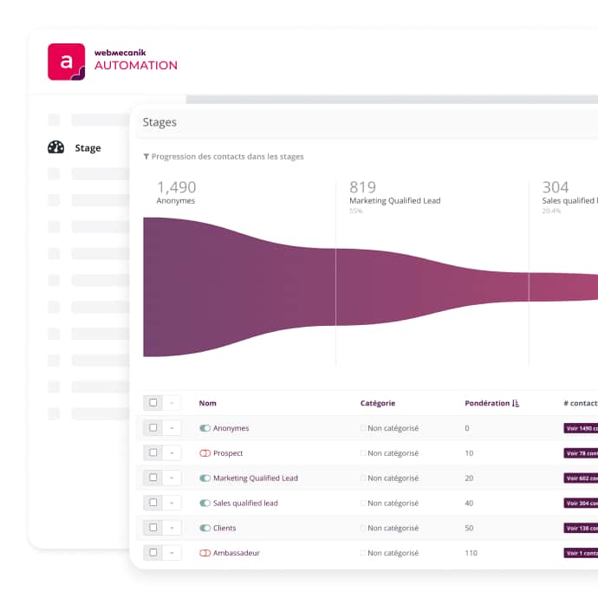Click the Anonymes segment of the funnel chart
Screen dimensions: 598x598
(238, 286)
